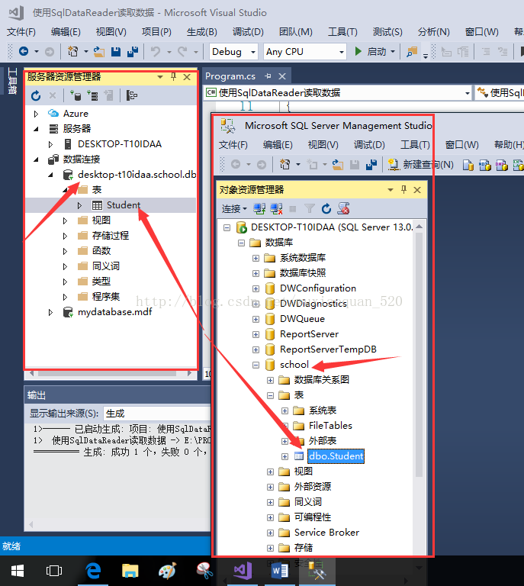Refresh the SSMS Object Explorer
This screenshot has width=524, height=586.
point(326,208)
